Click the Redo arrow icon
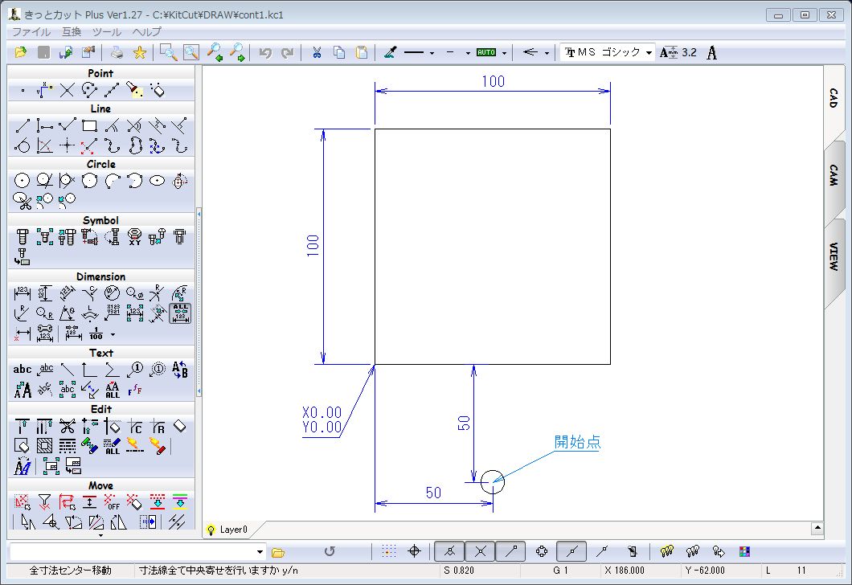The image size is (852, 585). 288,53
